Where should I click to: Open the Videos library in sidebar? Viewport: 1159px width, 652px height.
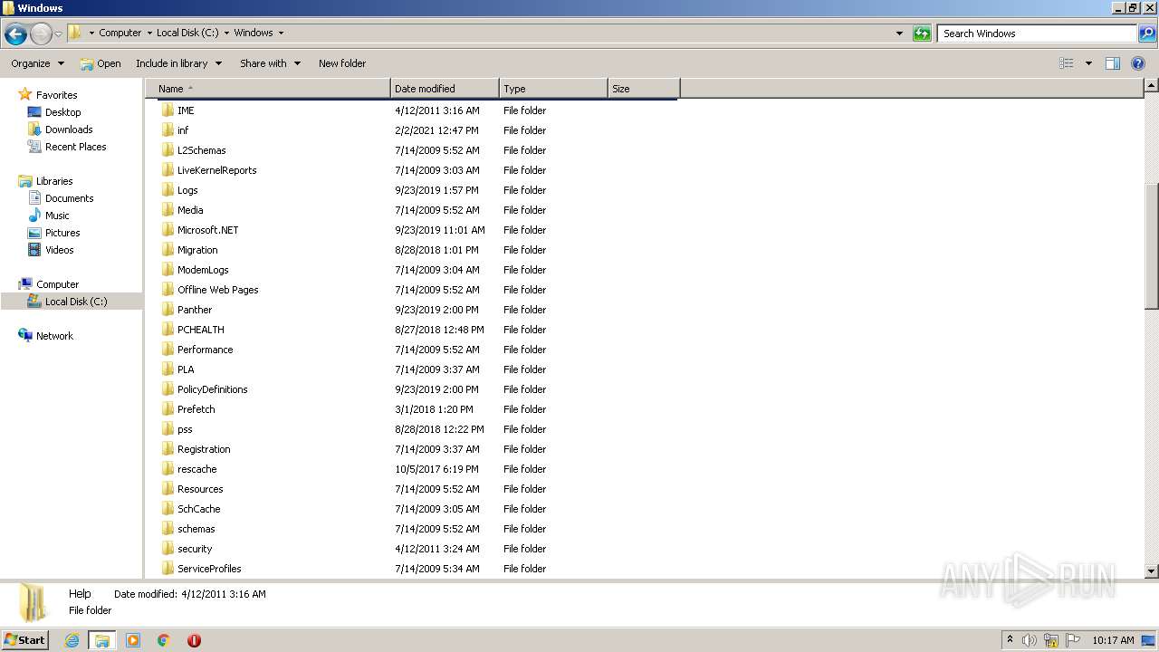tap(59, 250)
